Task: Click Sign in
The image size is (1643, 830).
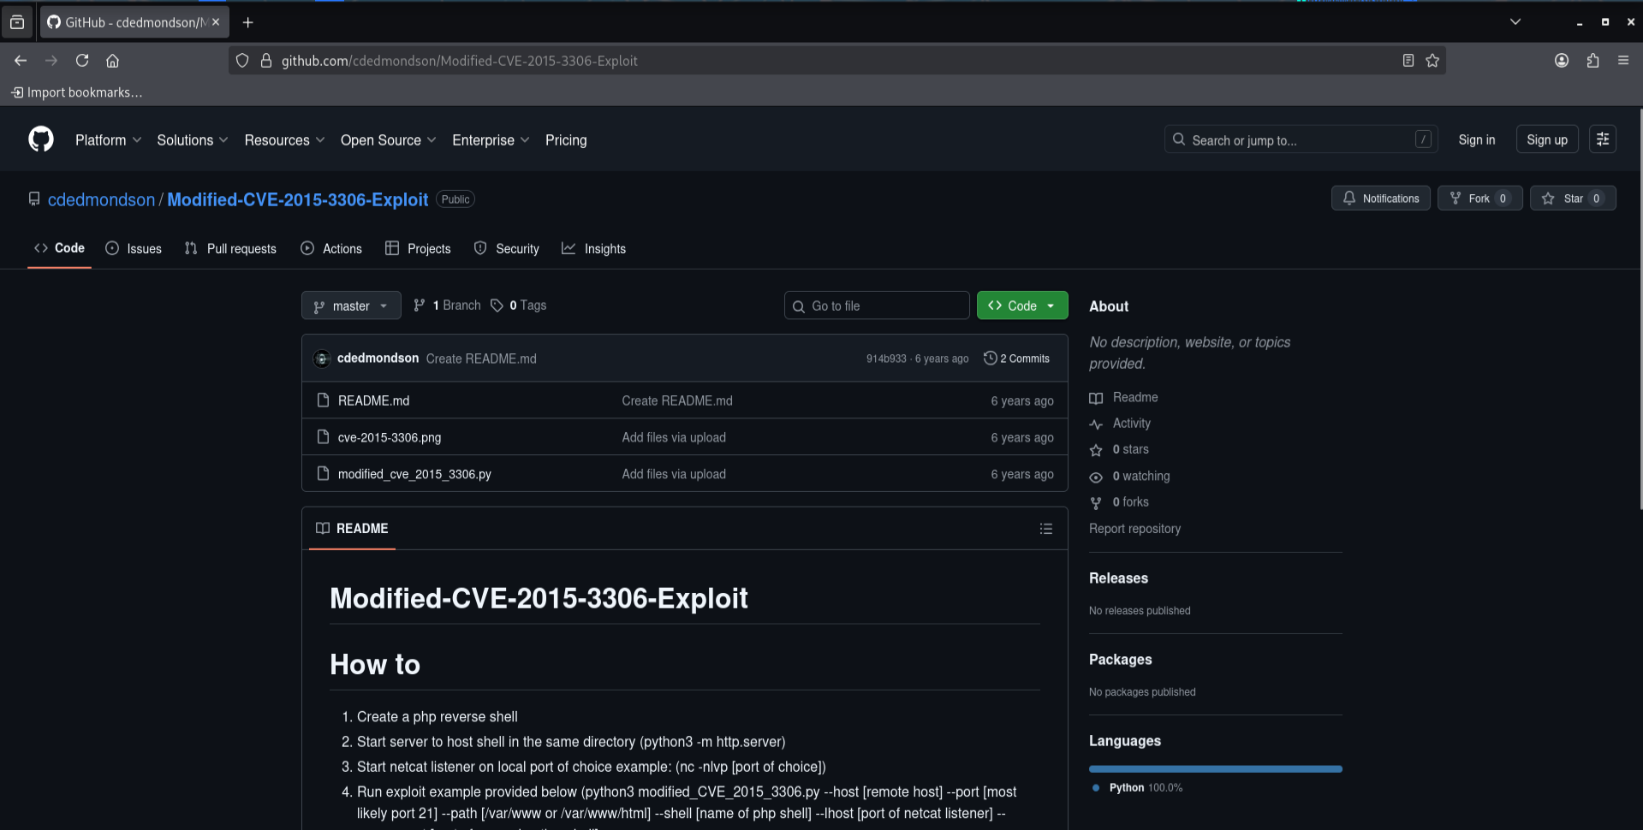Action: tap(1477, 139)
